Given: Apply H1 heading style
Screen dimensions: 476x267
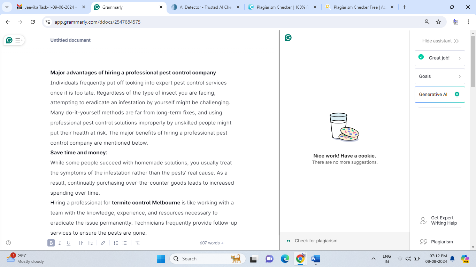Looking at the screenshot, I should tap(81, 243).
